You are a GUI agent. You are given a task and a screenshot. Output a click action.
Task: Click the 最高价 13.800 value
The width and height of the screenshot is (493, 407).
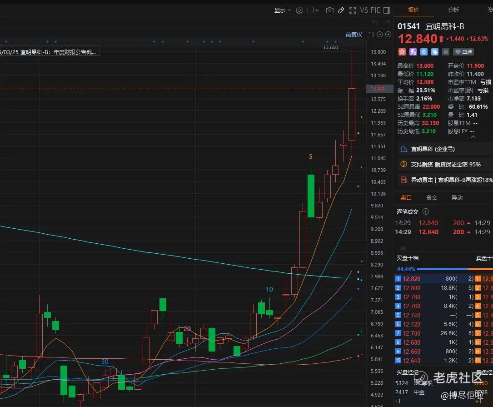[x=425, y=66]
